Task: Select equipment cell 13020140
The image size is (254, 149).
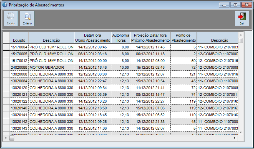Action: [19, 108]
